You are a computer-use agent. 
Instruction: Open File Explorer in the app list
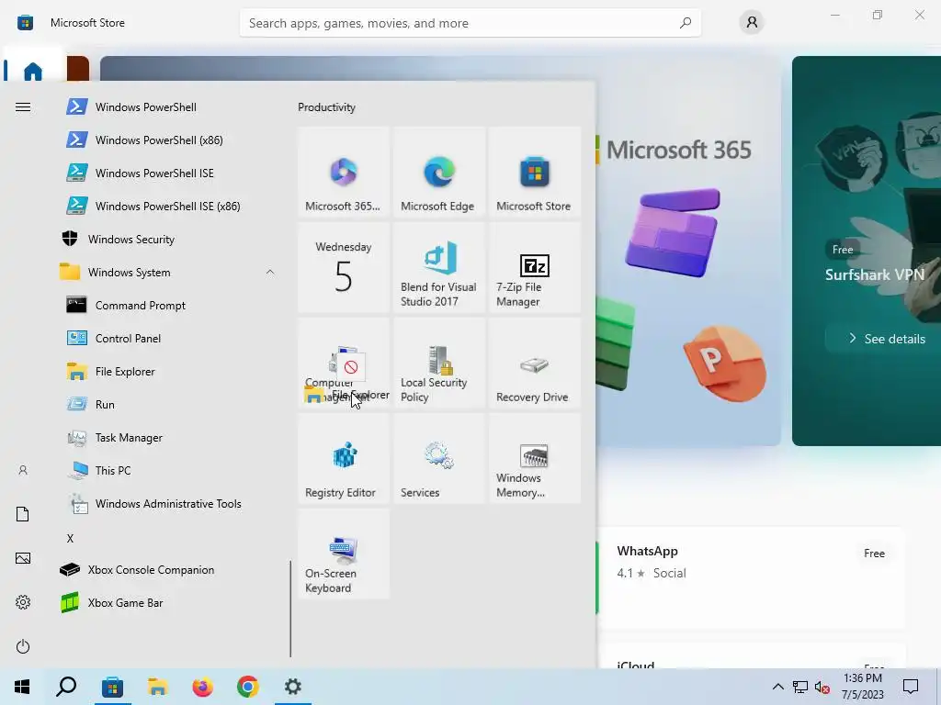tap(168, 372)
